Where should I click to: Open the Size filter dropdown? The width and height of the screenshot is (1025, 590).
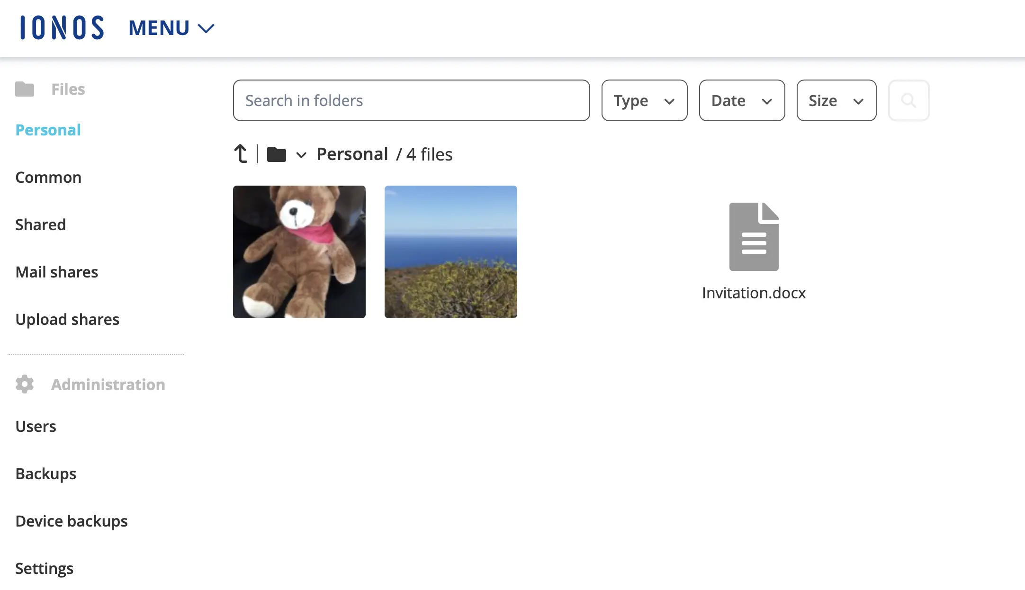click(x=836, y=100)
